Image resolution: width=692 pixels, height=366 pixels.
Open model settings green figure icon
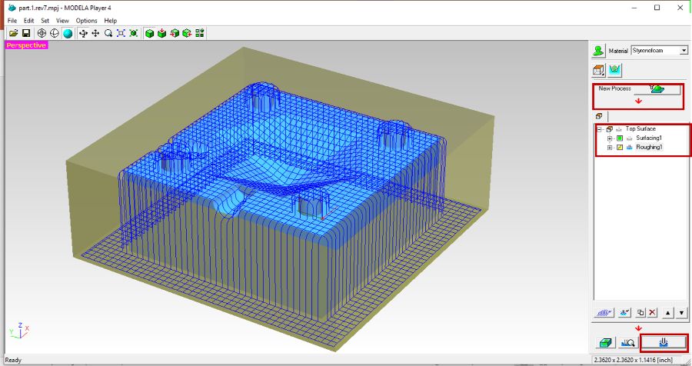(598, 51)
